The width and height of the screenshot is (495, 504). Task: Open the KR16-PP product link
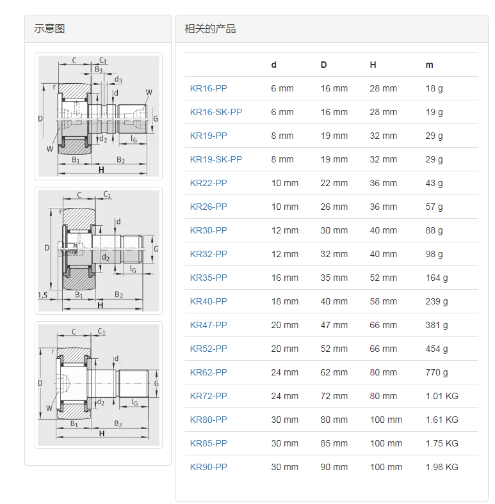208,88
